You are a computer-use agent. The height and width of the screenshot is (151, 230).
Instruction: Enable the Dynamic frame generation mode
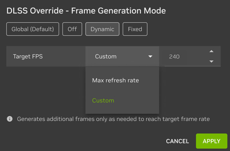[x=102, y=29]
